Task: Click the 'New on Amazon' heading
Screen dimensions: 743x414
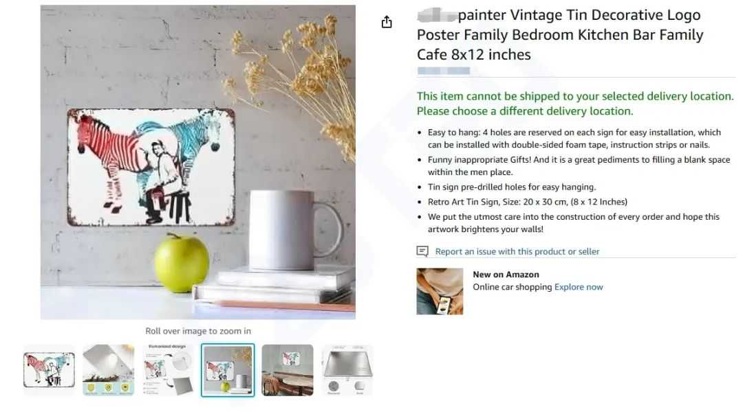Action: (506, 275)
